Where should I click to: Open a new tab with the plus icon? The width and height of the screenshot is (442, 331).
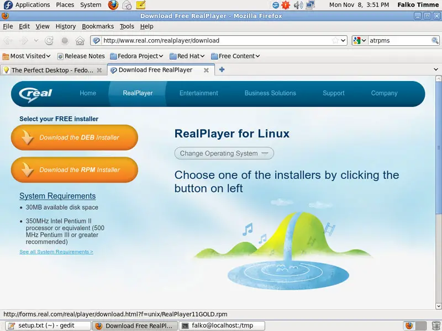click(222, 70)
